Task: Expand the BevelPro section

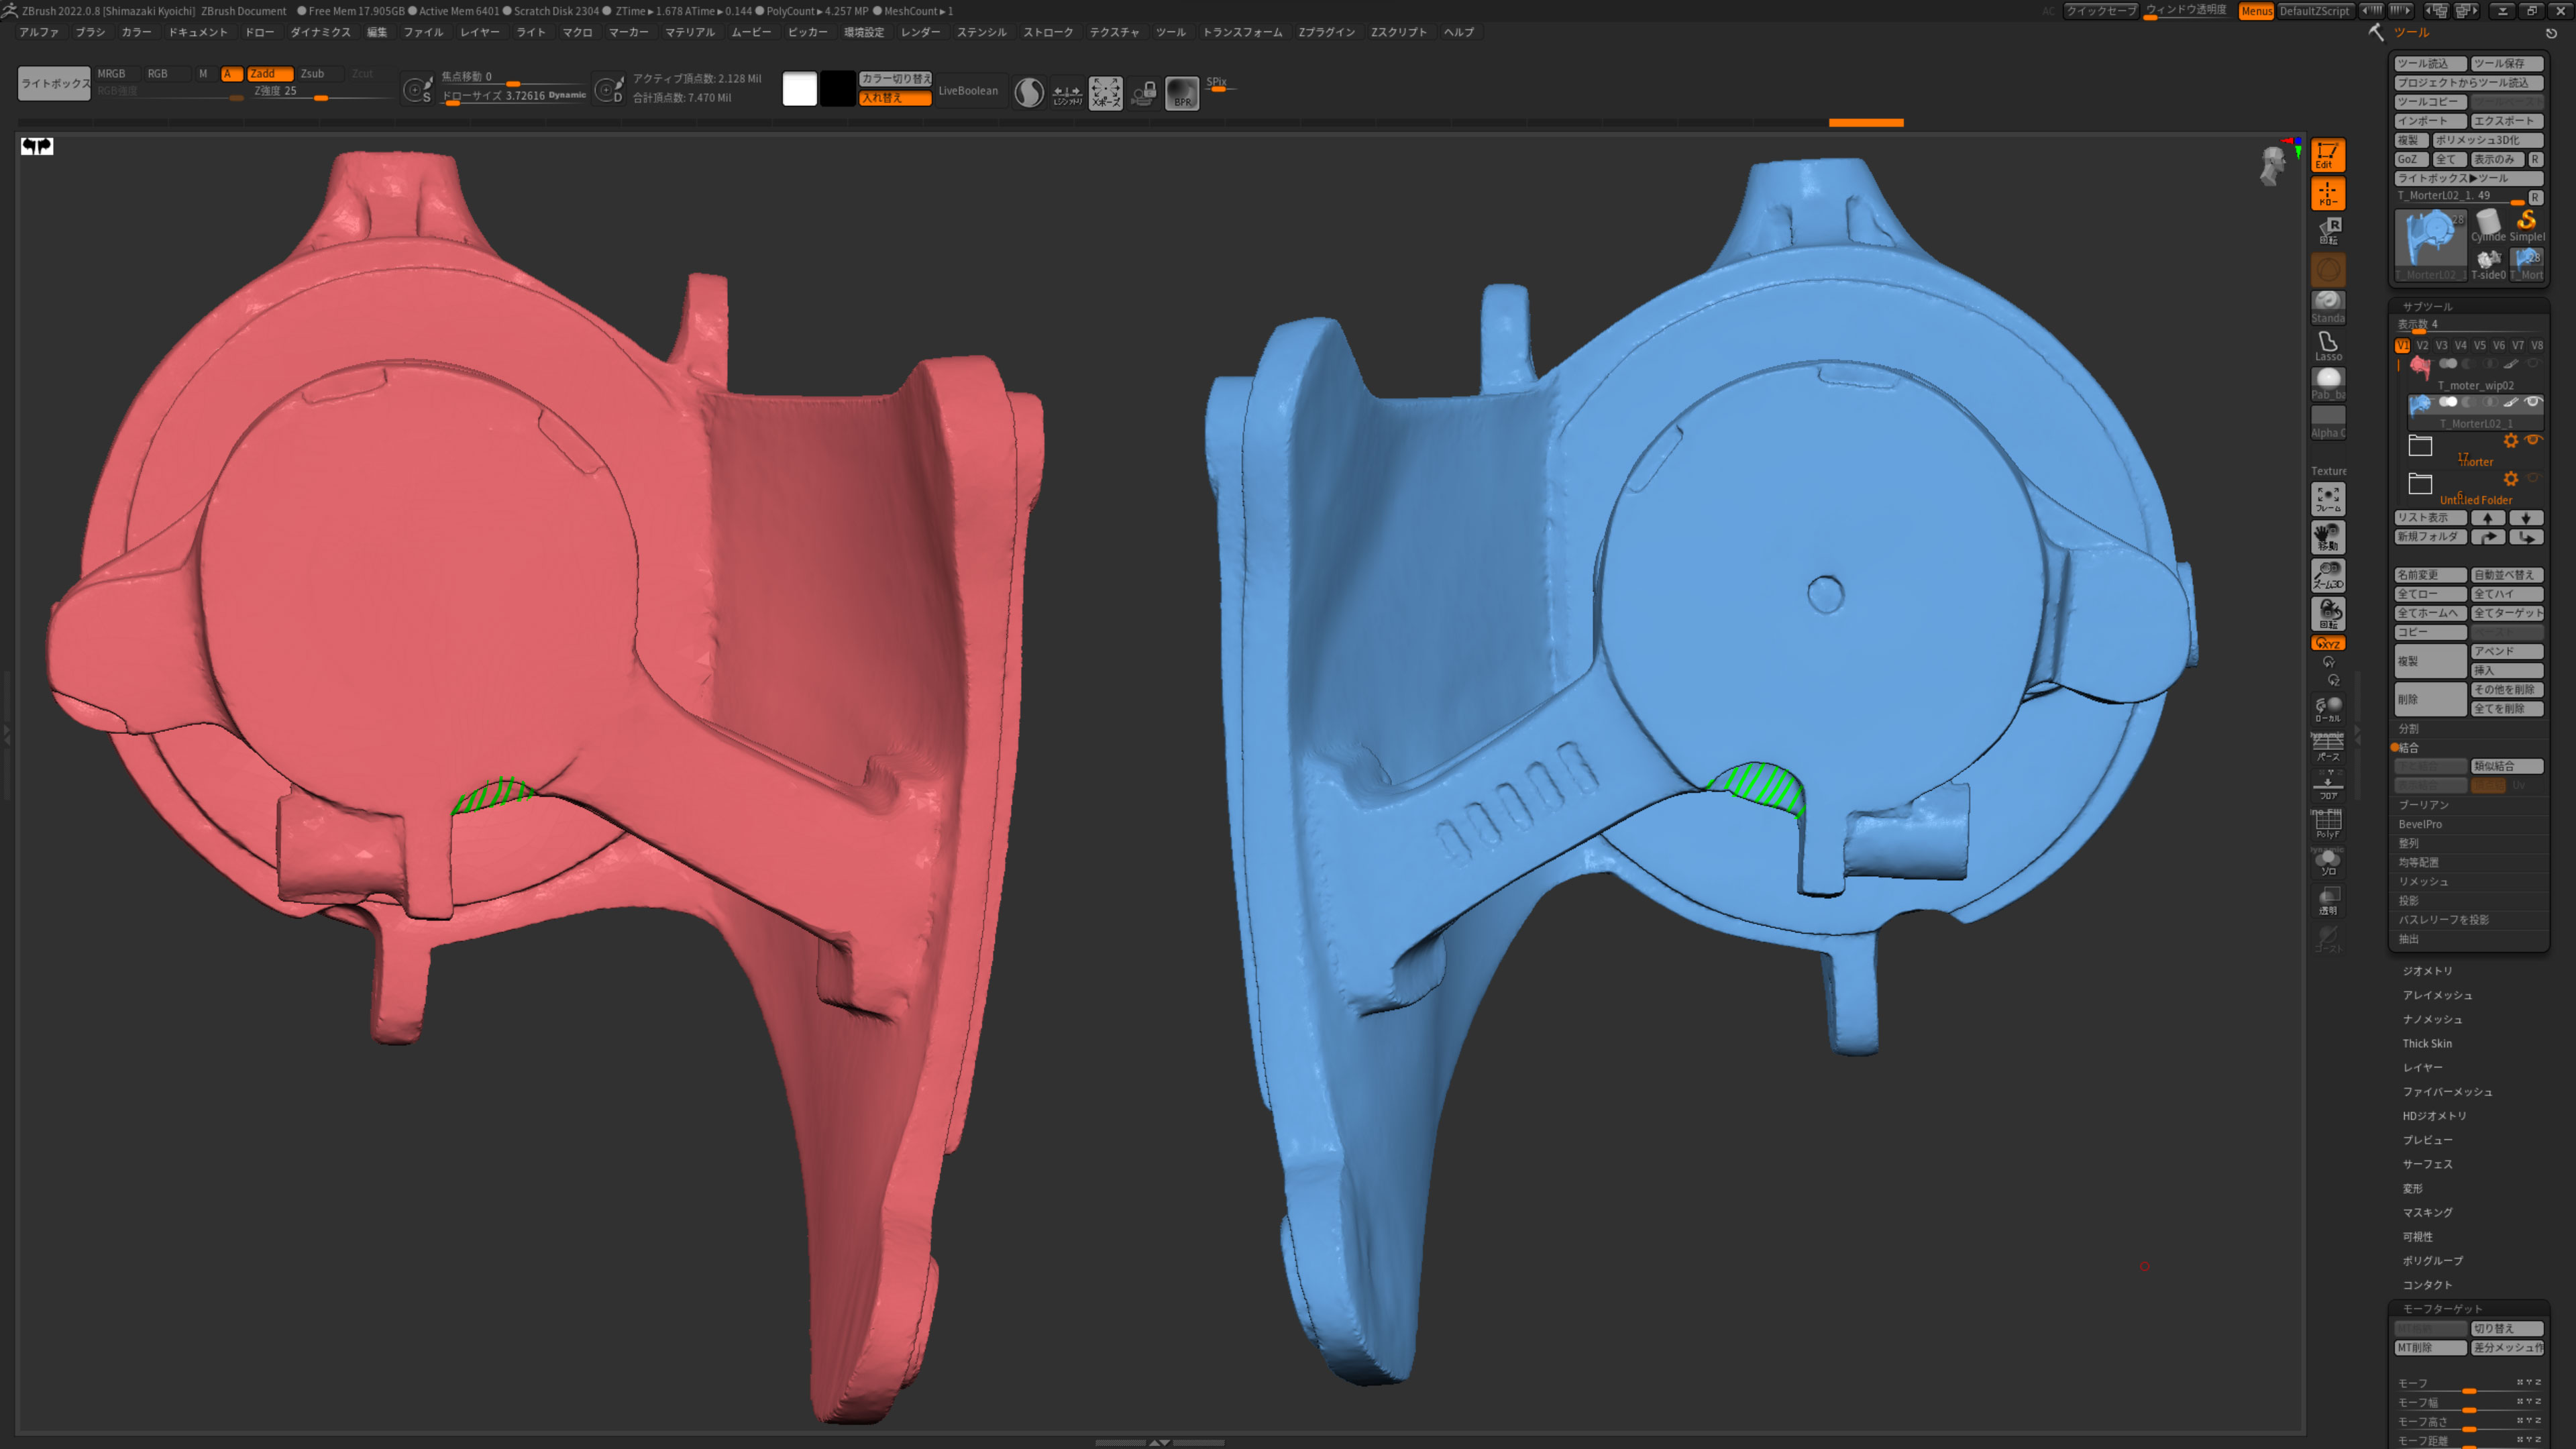Action: click(x=2420, y=824)
